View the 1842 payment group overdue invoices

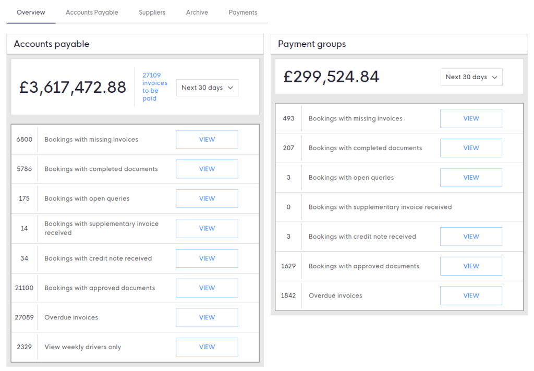coord(471,296)
